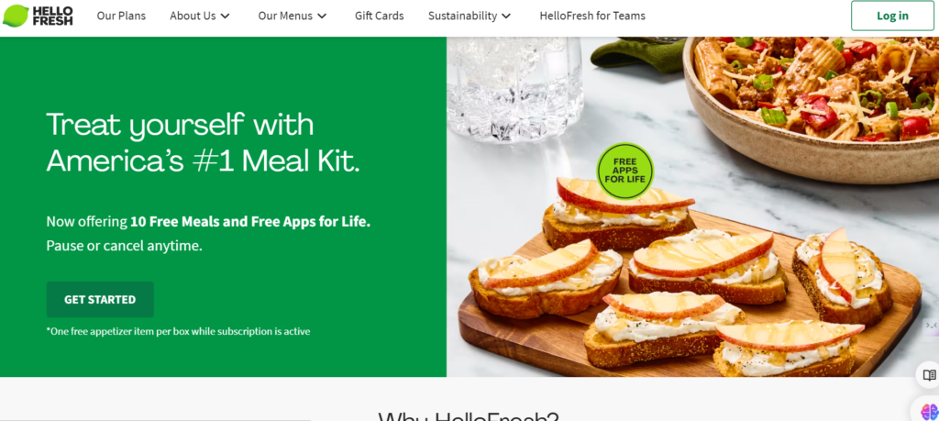939x421 pixels.
Task: Expand the Our Menus chevron arrow
Action: [322, 17]
